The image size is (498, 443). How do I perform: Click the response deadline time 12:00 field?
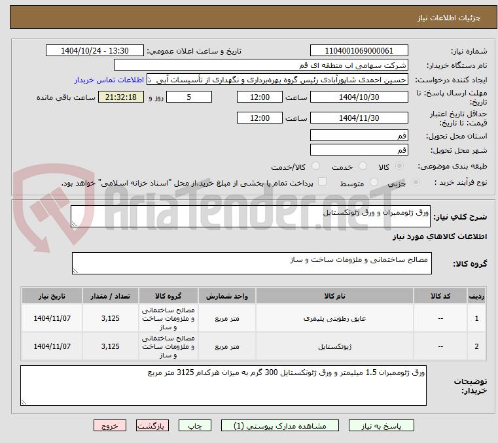tap(260, 97)
